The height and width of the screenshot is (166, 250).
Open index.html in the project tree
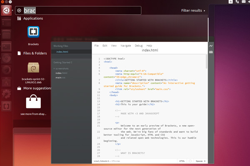click(61, 73)
